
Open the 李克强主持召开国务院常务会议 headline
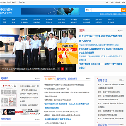coord(101,51)
